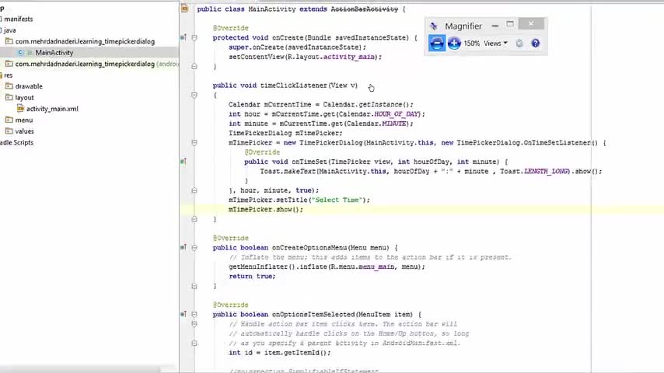Collapse the anonymous OnTimeSetListener fold marker
This screenshot has width=664, height=373.
pos(194,143)
